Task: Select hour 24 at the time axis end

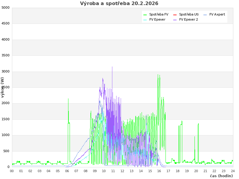Action: (x=233, y=171)
